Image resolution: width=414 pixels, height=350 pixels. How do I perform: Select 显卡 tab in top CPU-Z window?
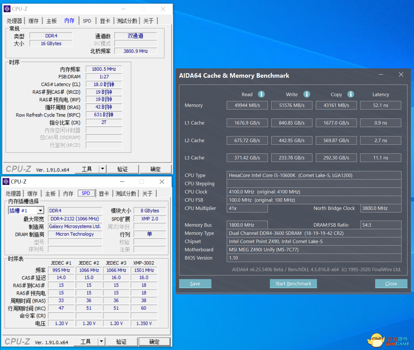tap(105, 21)
